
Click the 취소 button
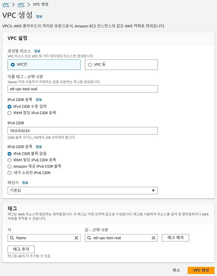coord(176,270)
